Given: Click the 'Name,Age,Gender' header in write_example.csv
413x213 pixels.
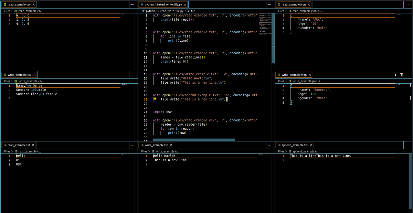Looking at the screenshot, I should (30, 86).
